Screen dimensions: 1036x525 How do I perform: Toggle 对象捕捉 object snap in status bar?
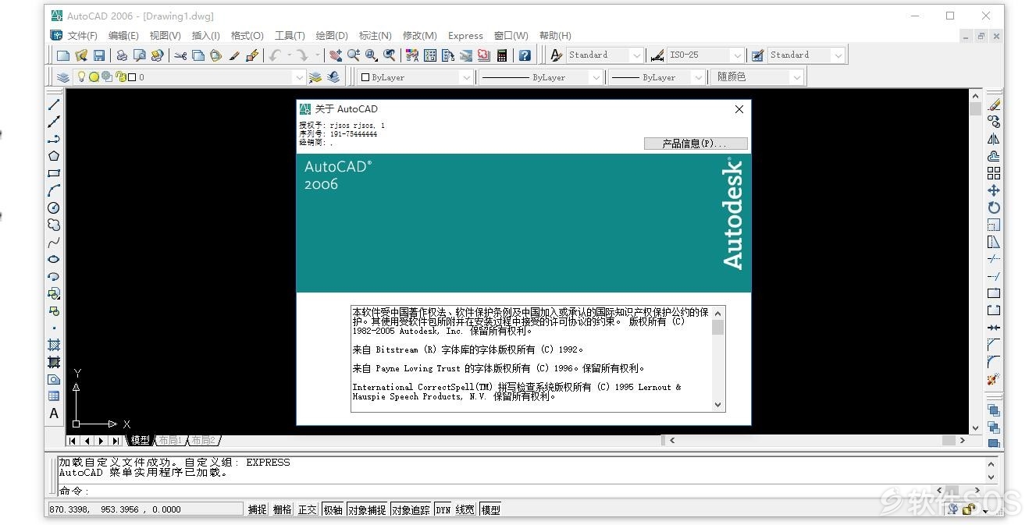367,509
